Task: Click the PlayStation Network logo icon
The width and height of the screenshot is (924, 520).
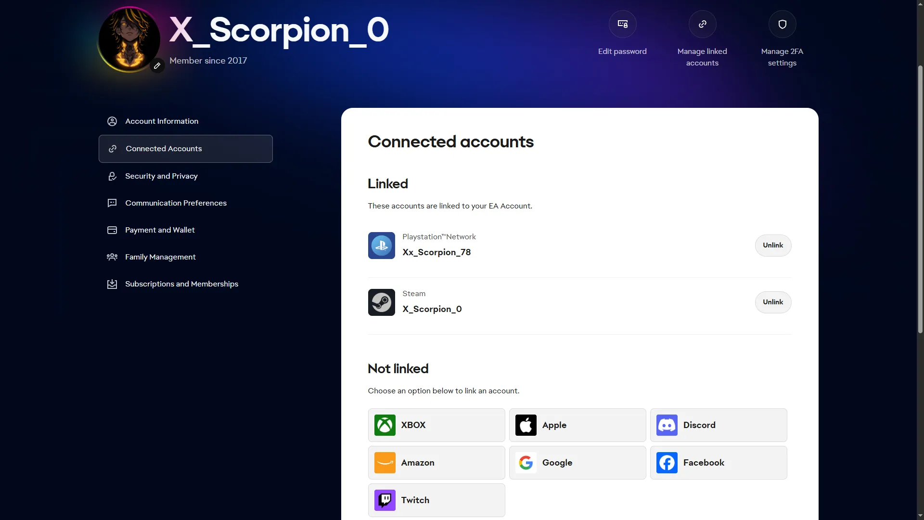Action: pyautogui.click(x=382, y=246)
